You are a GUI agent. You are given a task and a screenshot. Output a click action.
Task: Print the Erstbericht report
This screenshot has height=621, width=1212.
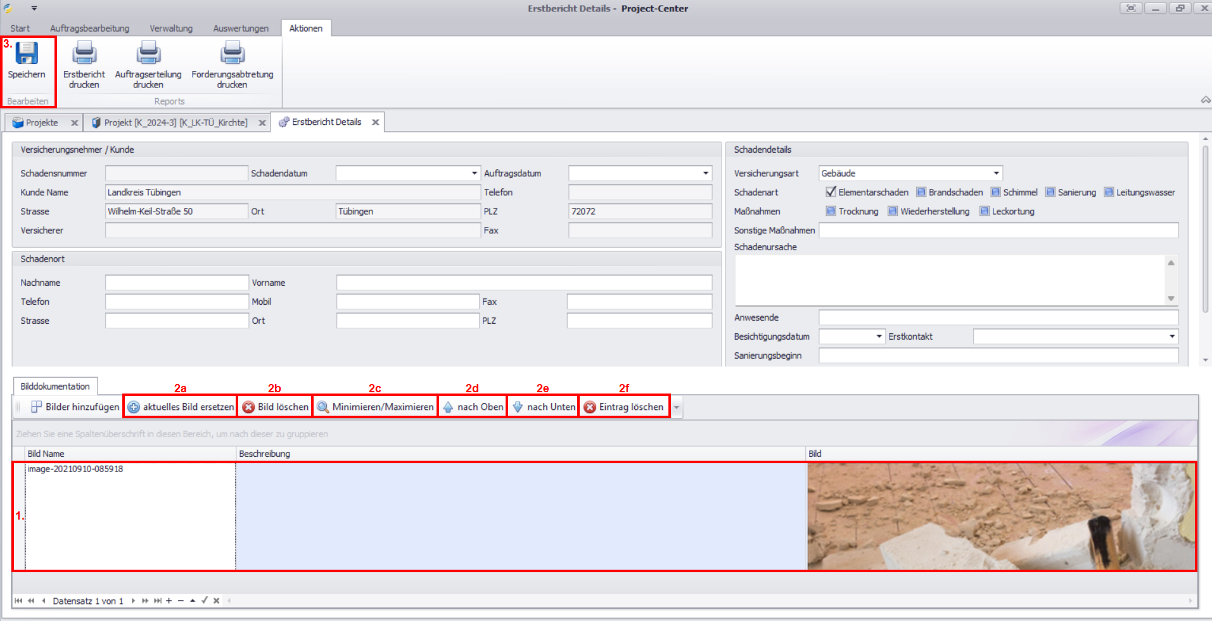point(84,54)
